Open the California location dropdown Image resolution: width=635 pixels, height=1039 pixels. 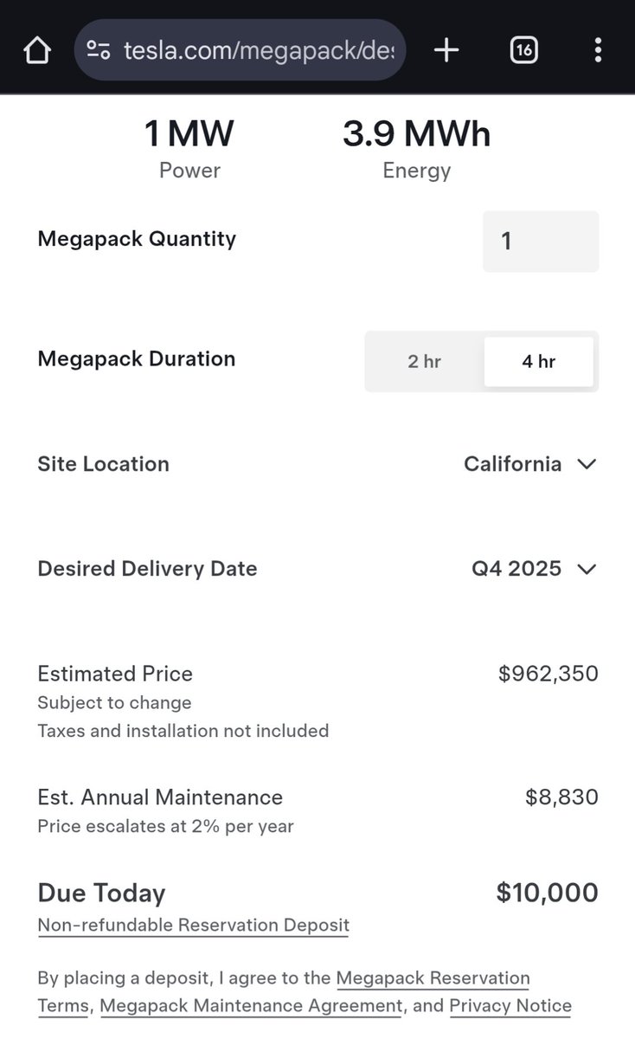tap(530, 464)
